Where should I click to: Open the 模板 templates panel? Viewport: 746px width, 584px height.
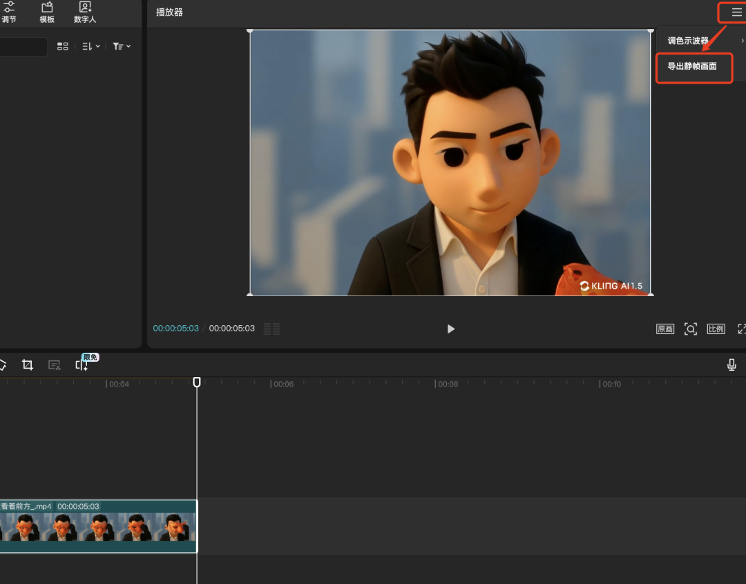click(46, 12)
